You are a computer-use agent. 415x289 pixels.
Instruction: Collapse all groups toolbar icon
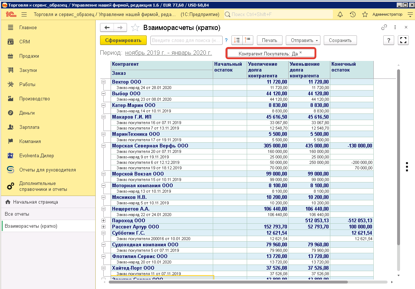coord(248,40)
